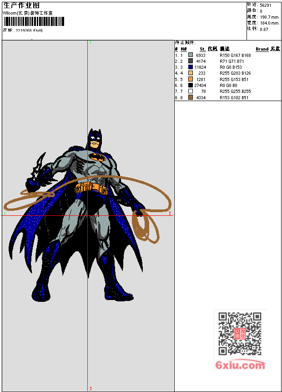Click the barcode in the header
Viewport: 282px width, 392px height.
click(34, 21)
